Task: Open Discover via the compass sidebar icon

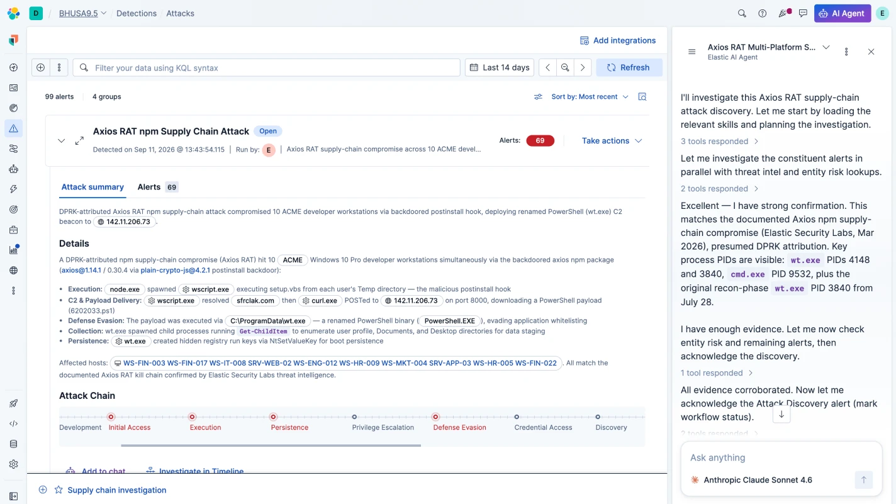Action: point(14,67)
